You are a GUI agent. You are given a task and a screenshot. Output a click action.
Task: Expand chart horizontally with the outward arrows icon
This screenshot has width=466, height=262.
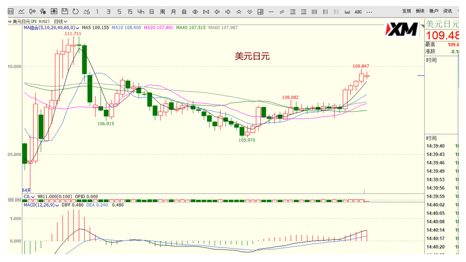pyautogui.click(x=195, y=12)
